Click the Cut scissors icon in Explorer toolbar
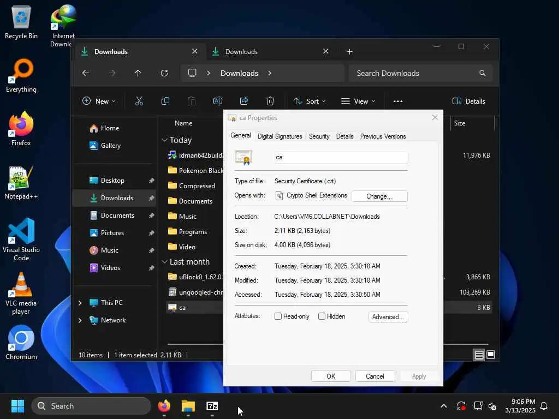 point(139,101)
